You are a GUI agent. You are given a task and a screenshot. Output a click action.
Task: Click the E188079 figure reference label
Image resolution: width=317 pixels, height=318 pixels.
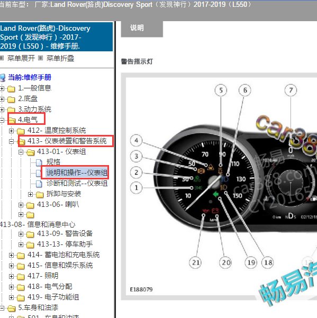(x=141, y=289)
